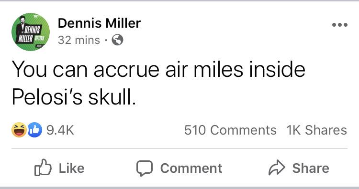Click the word Pelosi's in post
Screen dimensions: 359x189
[47, 97]
